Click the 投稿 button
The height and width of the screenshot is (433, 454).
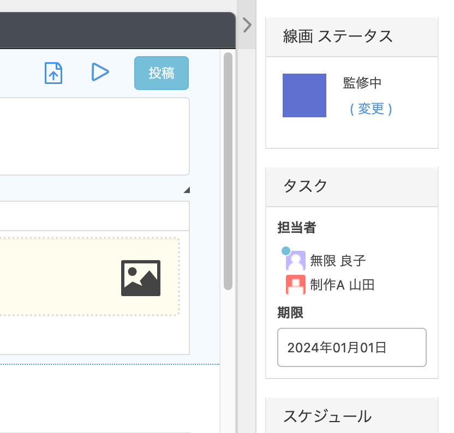162,73
